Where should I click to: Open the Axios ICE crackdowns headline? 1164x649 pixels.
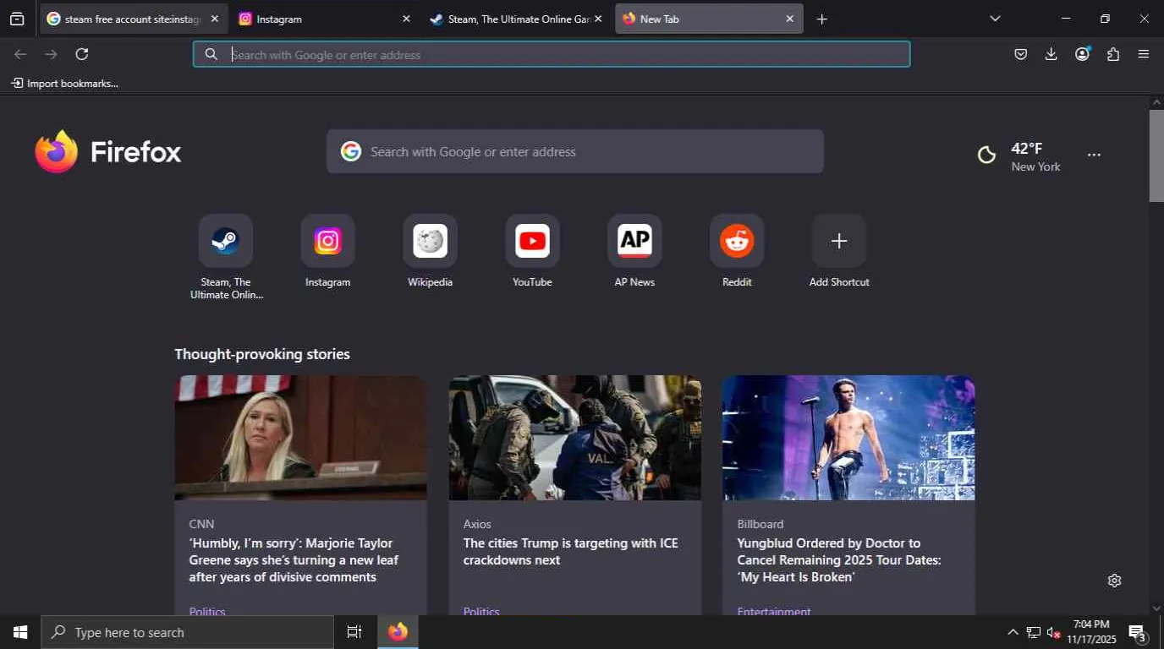point(571,552)
